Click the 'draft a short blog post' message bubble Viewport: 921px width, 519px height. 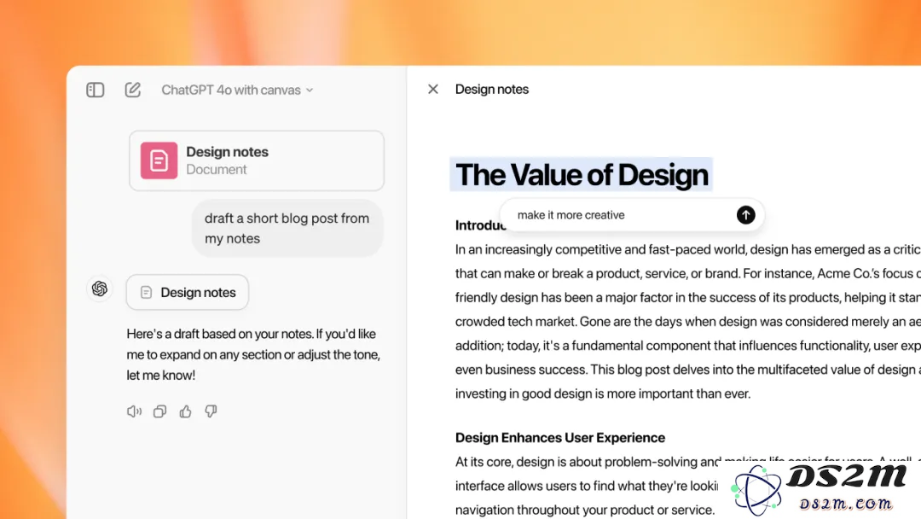[x=287, y=228]
